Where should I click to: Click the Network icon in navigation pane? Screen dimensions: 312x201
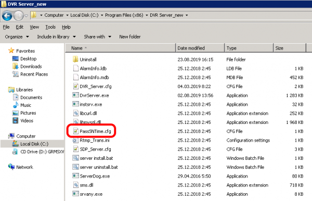[x=11, y=167]
